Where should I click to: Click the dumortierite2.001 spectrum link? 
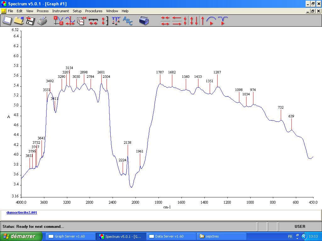22,212
